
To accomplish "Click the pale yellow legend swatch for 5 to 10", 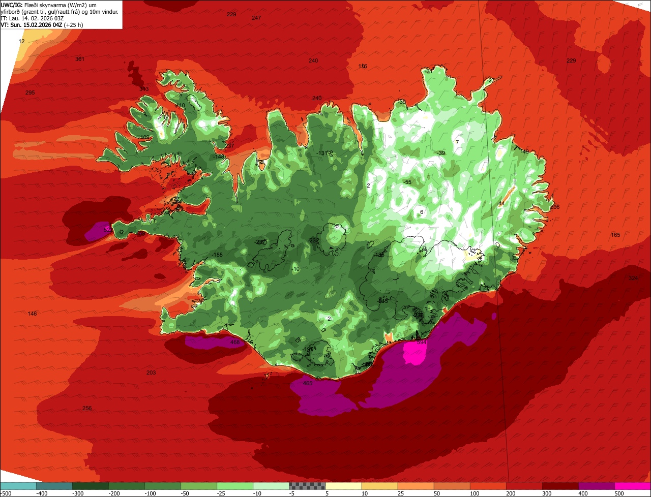I will (343, 486).
